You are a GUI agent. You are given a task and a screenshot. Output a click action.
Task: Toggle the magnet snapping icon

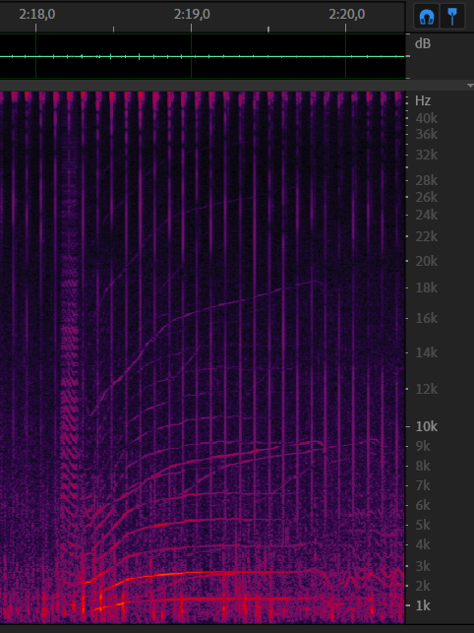(x=427, y=17)
